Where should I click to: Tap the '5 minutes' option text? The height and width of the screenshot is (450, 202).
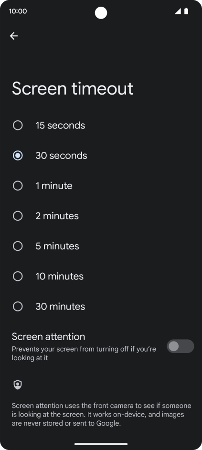pyautogui.click(x=57, y=246)
